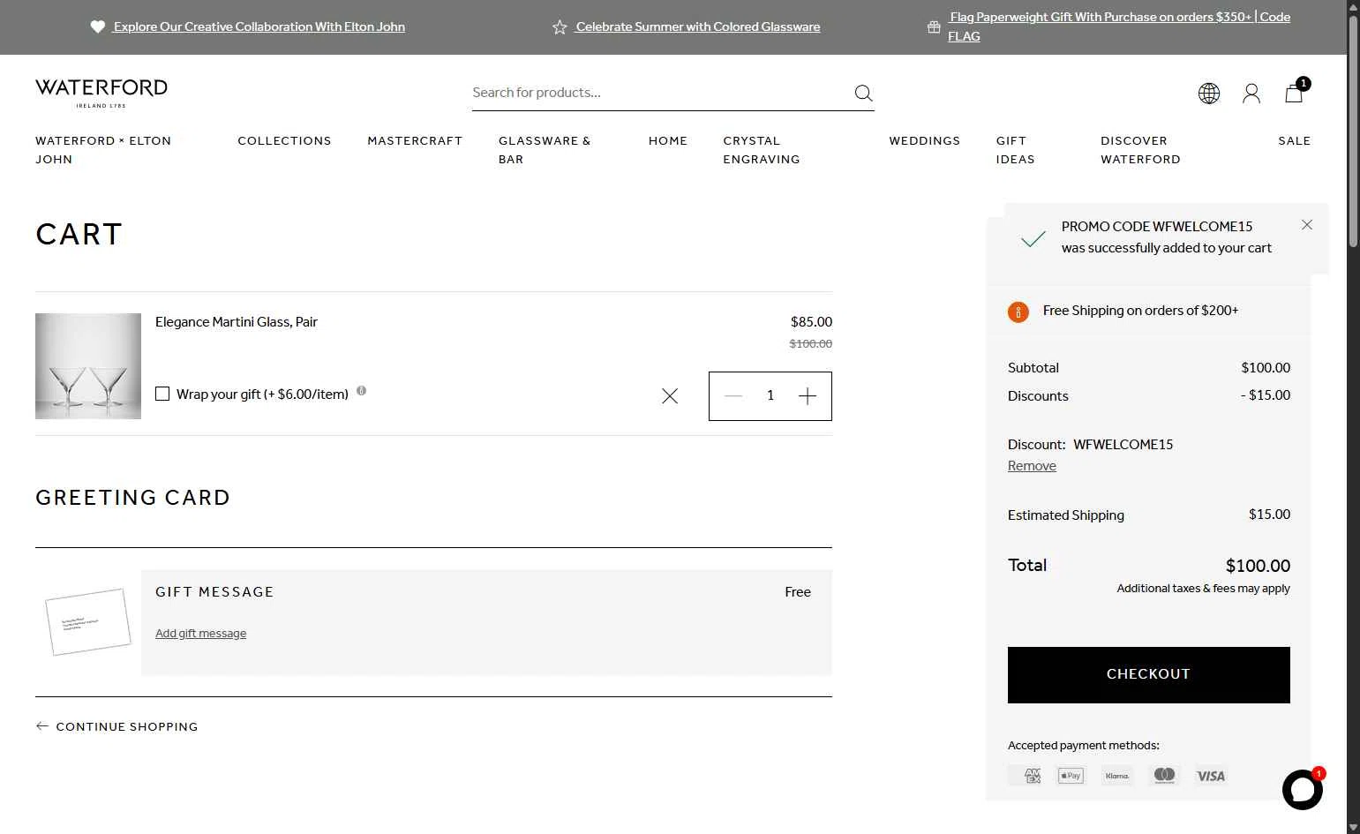Open the Glassware & Bar menu
This screenshot has width=1360, height=834.
click(545, 150)
